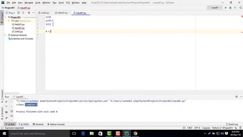Click the 5:5 cursor position indicator
This screenshot has height=137, width=243.
(184, 128)
